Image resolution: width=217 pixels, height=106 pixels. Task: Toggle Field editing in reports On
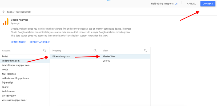coord(176,4)
